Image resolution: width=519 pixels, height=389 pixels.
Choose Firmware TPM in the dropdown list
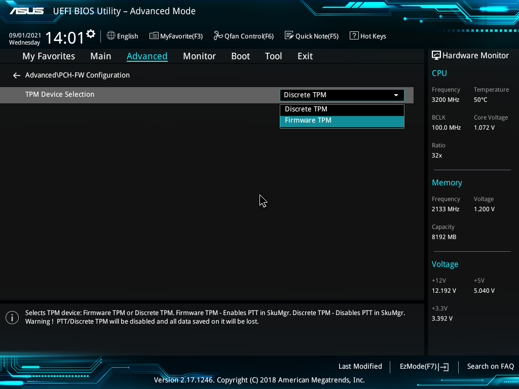click(342, 121)
